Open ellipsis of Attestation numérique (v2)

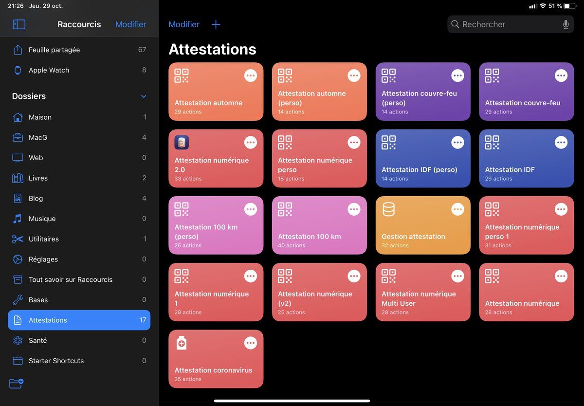coord(354,276)
